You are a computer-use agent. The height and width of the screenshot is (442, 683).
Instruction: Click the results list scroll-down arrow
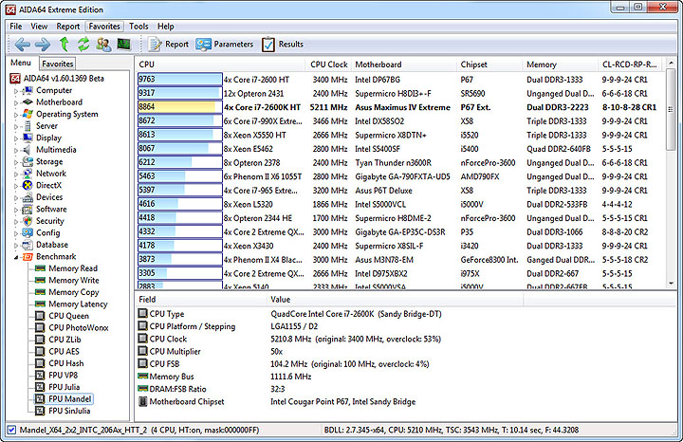pos(672,284)
